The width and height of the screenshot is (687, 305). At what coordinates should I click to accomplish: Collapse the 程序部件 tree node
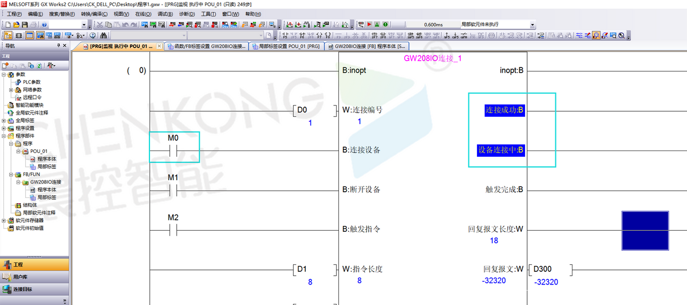pyautogui.click(x=4, y=136)
